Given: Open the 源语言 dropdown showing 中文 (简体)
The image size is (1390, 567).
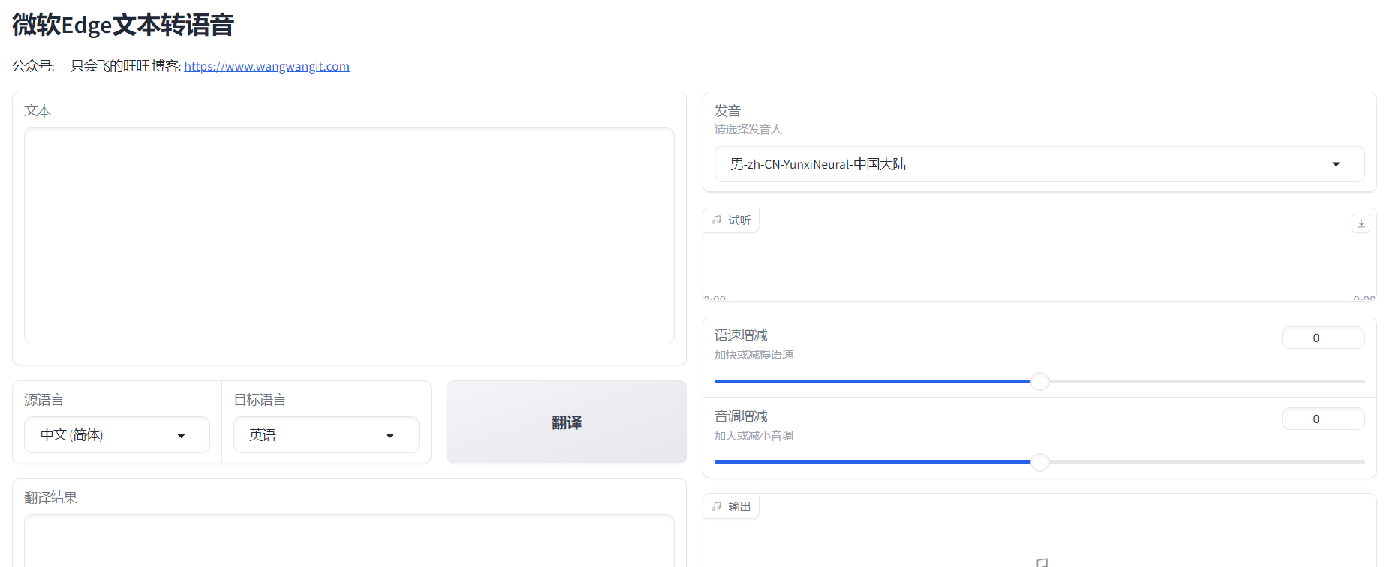Looking at the screenshot, I should coord(116,435).
